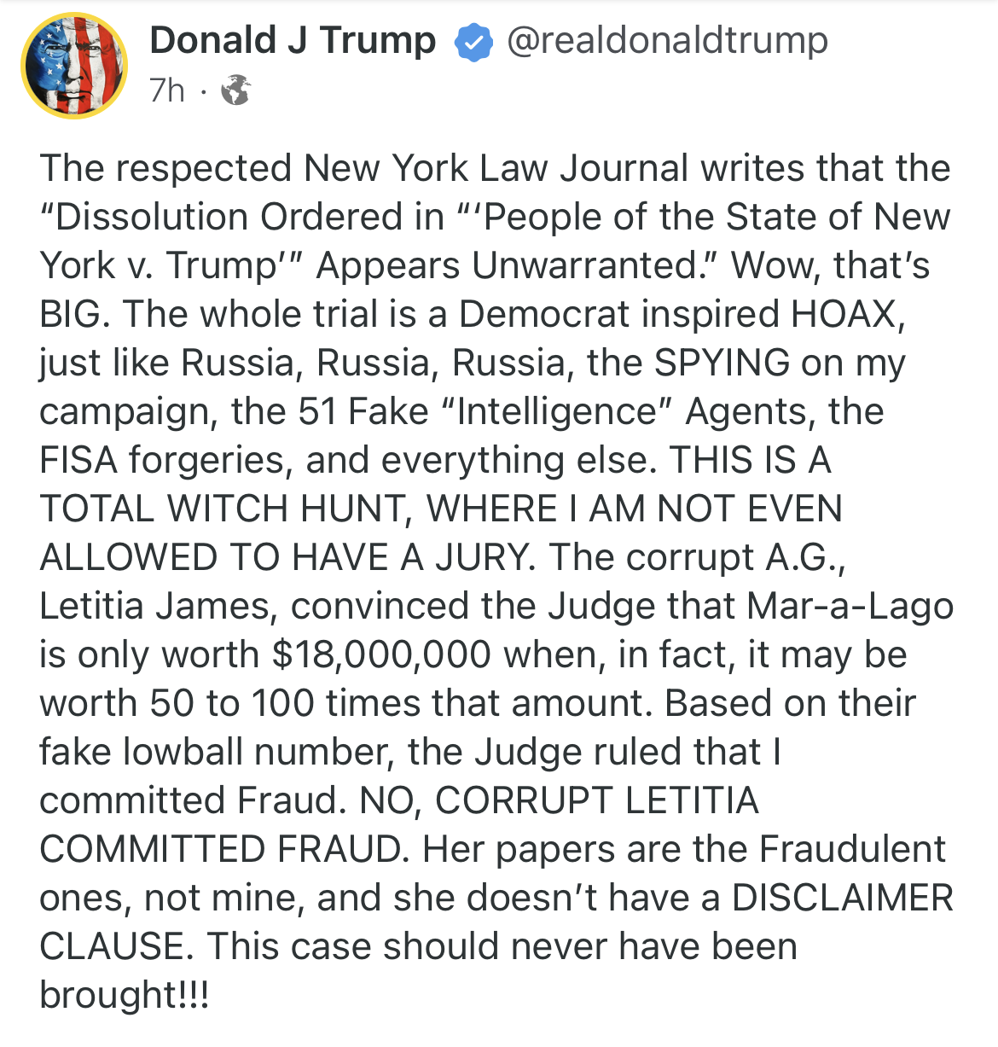
Task: Click the 7h post timestamp
Action: click(166, 90)
